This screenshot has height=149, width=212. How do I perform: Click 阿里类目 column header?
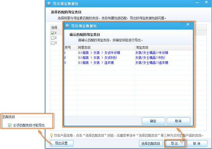(x=106, y=48)
